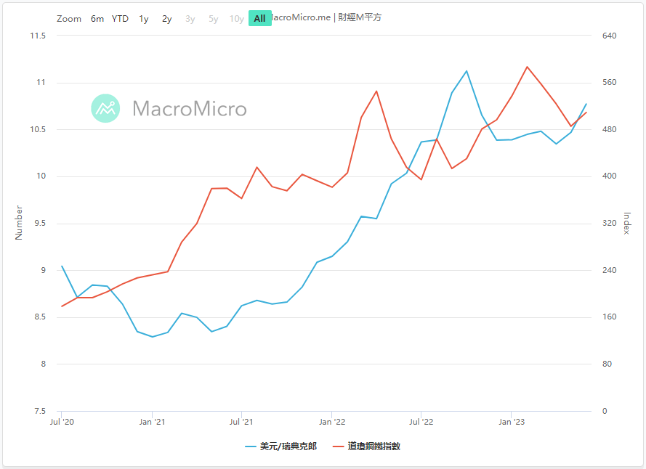Set zoom range to 1y

tap(144, 19)
